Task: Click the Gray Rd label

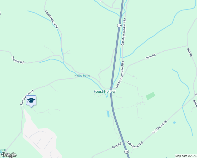Action: (117, 145)
